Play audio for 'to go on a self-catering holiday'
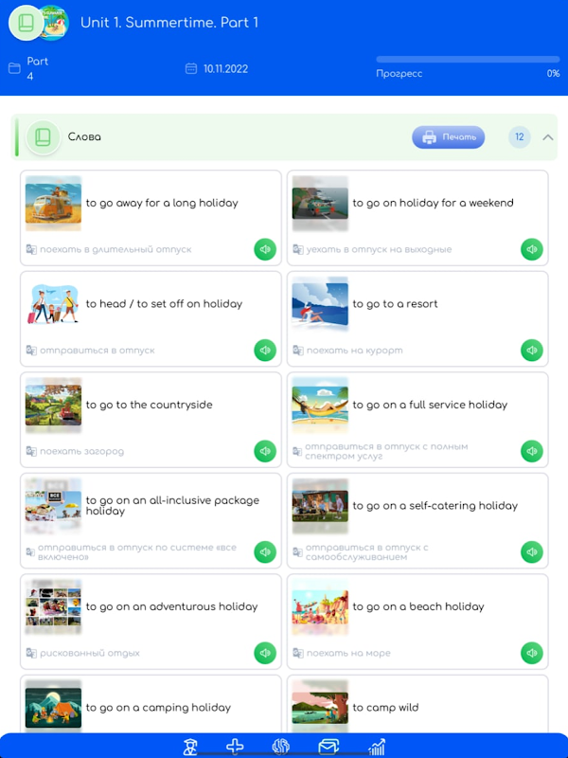The height and width of the screenshot is (758, 568). 532,552
